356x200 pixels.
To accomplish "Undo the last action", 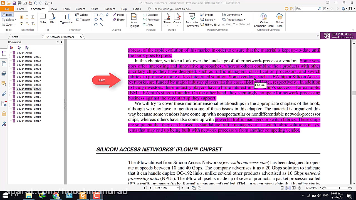I will tap(36, 3).
